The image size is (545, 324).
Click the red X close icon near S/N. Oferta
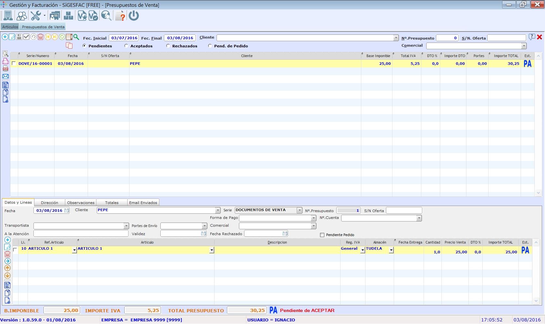tap(539, 37)
